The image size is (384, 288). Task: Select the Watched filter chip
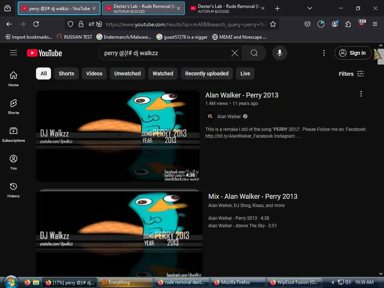(x=163, y=73)
